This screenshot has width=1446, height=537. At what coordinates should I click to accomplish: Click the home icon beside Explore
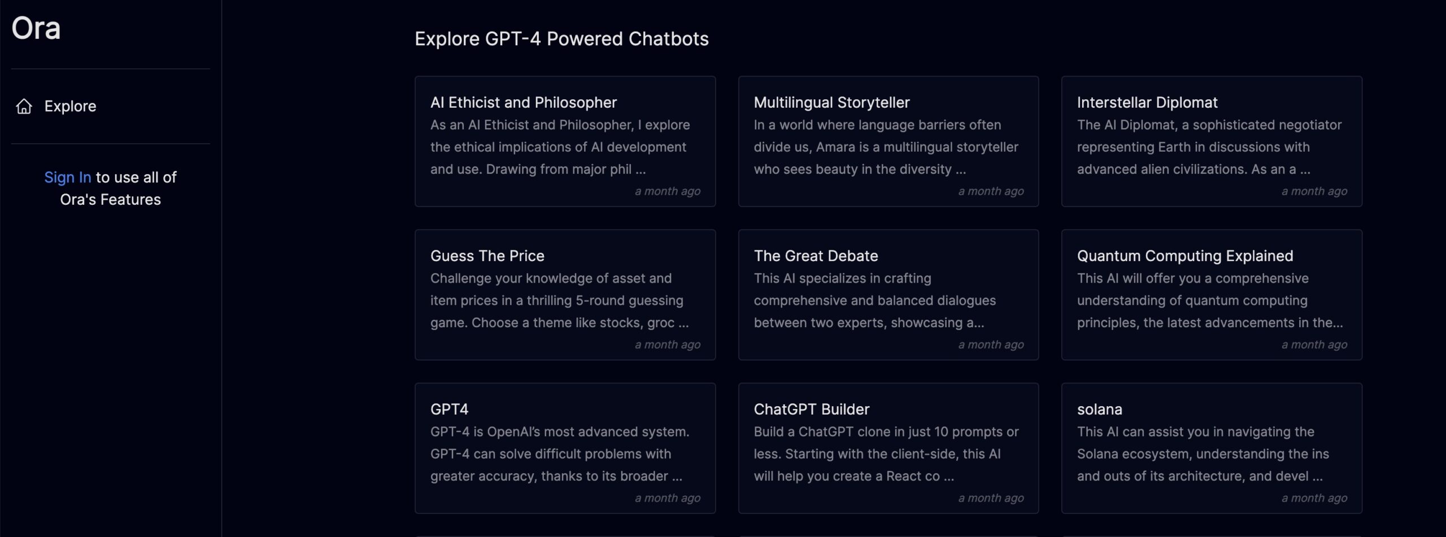point(24,106)
